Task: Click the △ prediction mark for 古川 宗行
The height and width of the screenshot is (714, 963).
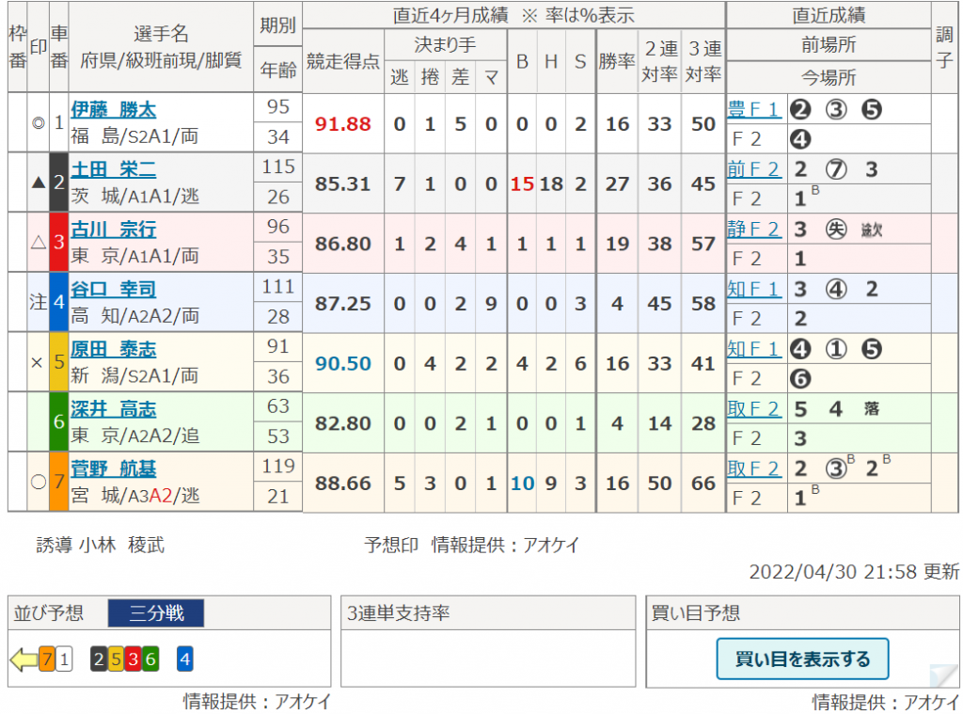Action: (x=38, y=243)
